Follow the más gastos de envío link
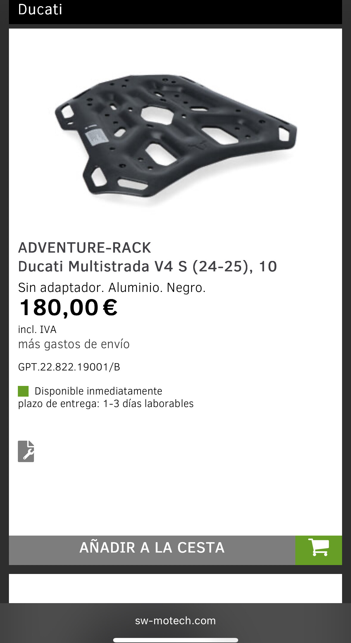Screen dimensions: 351x643 pyautogui.click(x=74, y=344)
